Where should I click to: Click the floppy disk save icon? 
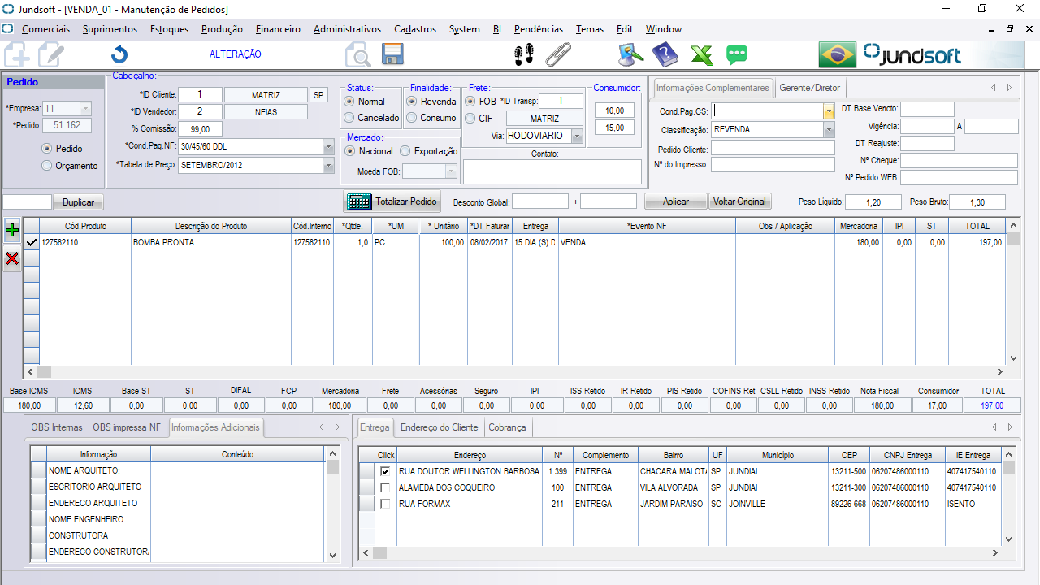[x=393, y=54]
